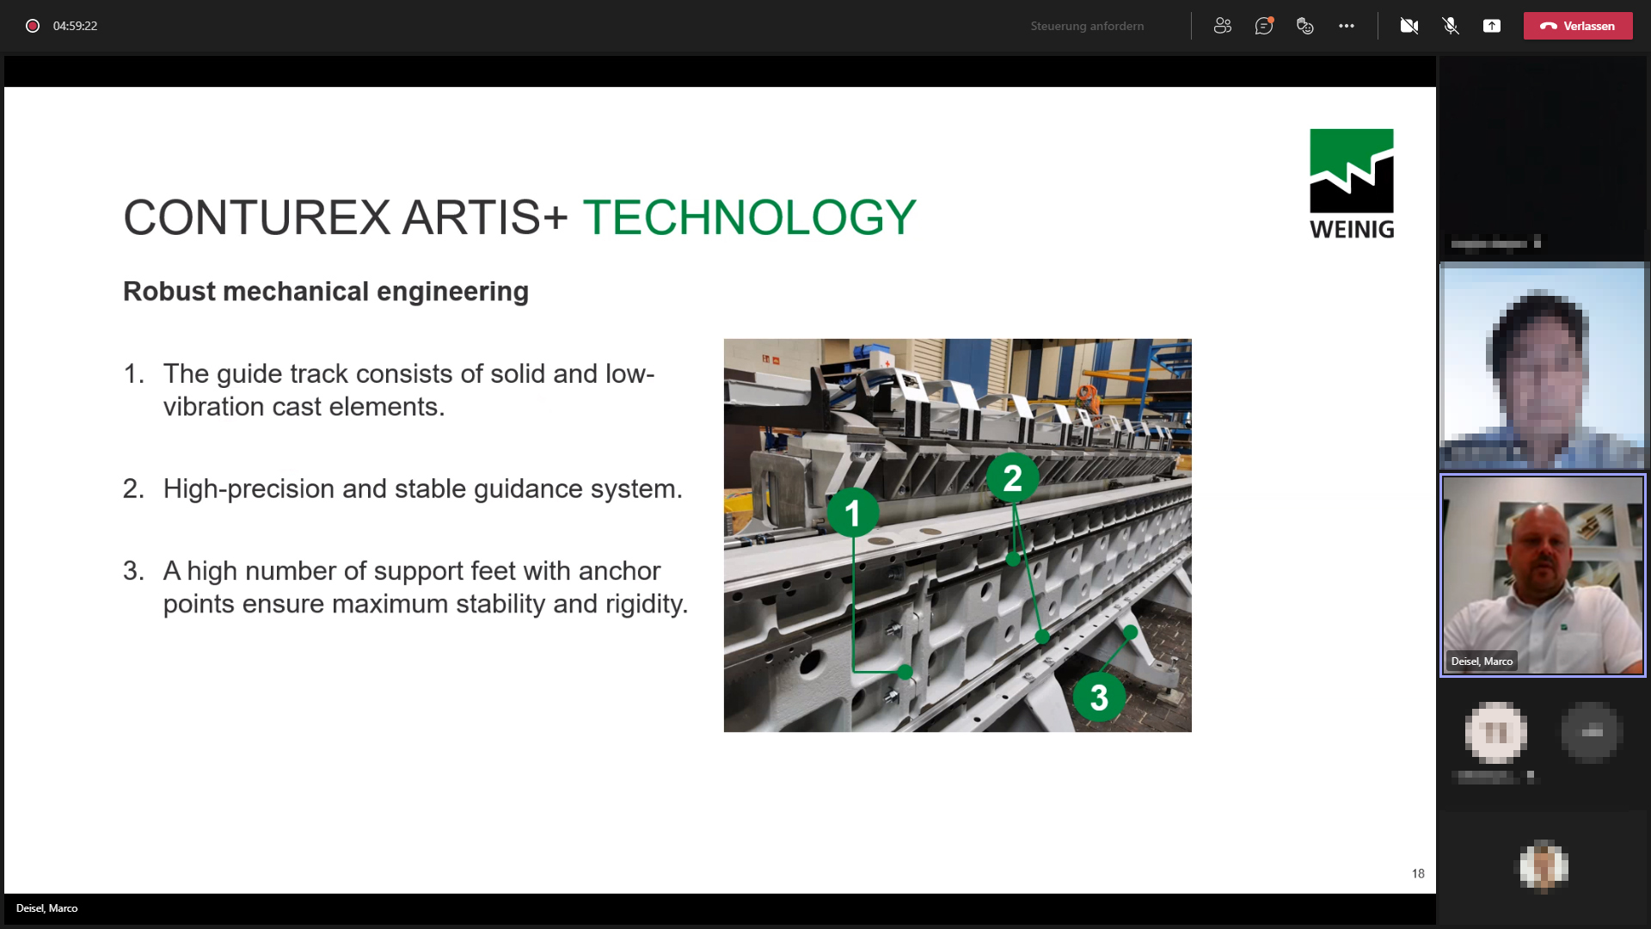The width and height of the screenshot is (1651, 929).
Task: Select the blurred participant video tile
Action: coord(1543,366)
